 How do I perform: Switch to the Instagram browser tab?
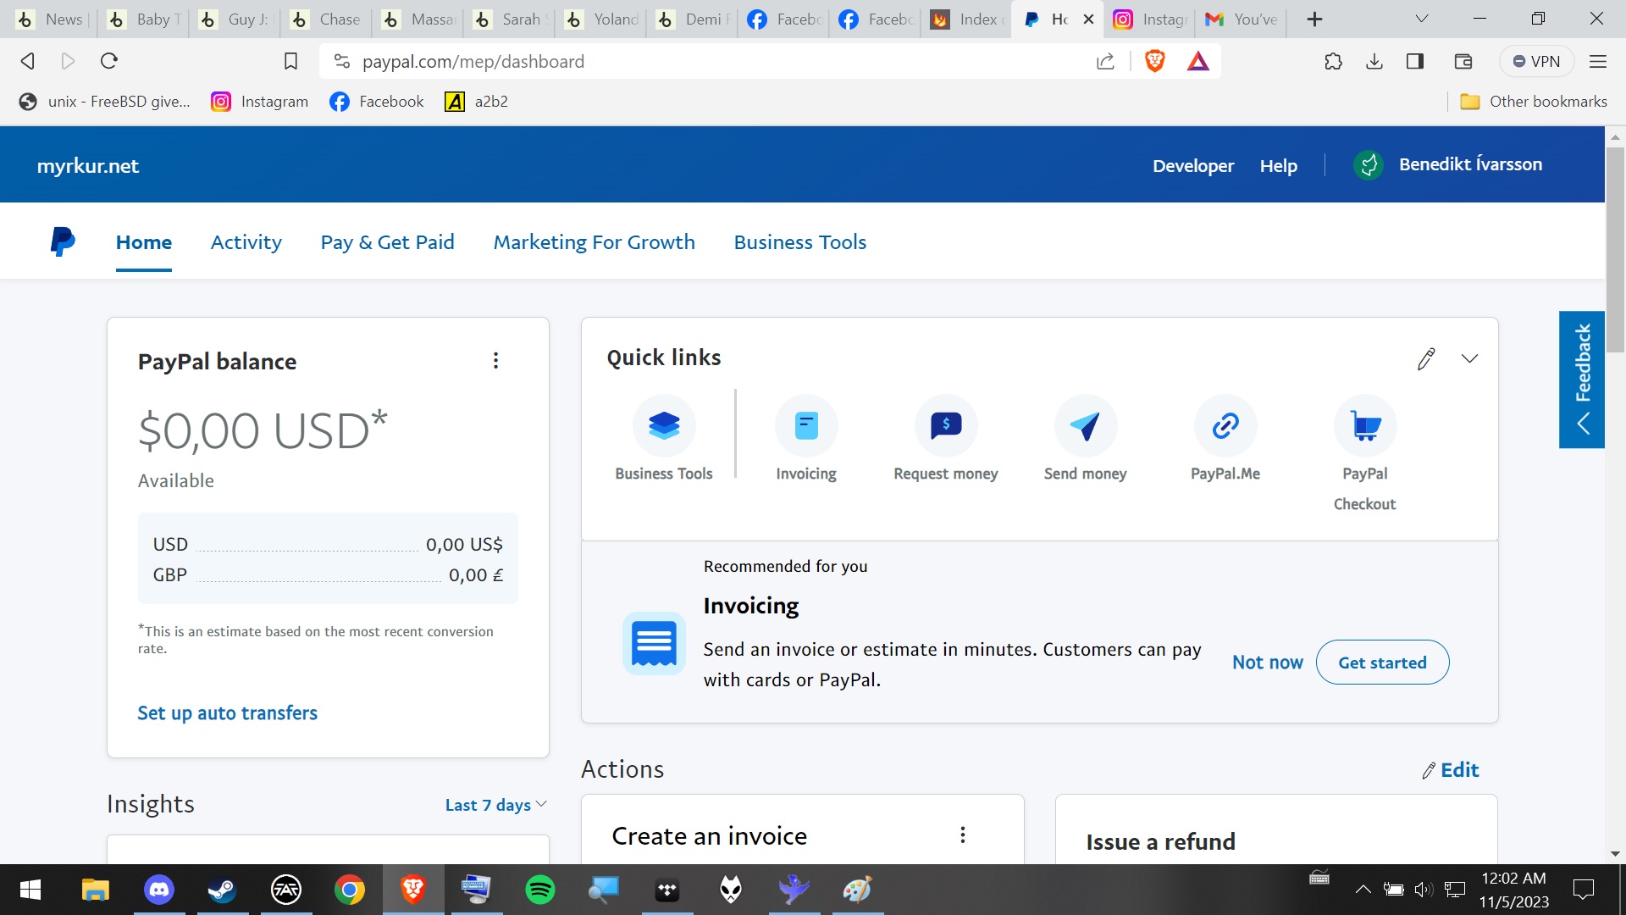click(1151, 19)
